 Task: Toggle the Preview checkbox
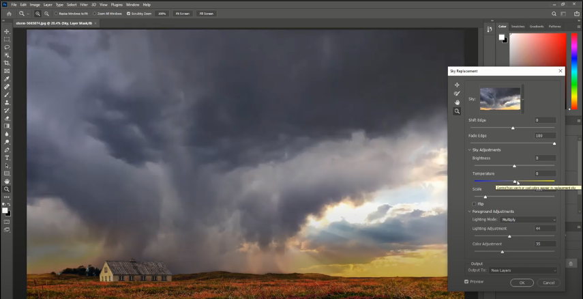[466, 281]
